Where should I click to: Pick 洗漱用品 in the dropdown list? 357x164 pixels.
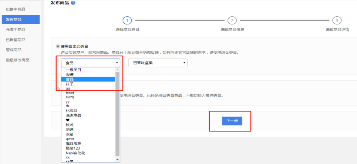click(x=73, y=115)
